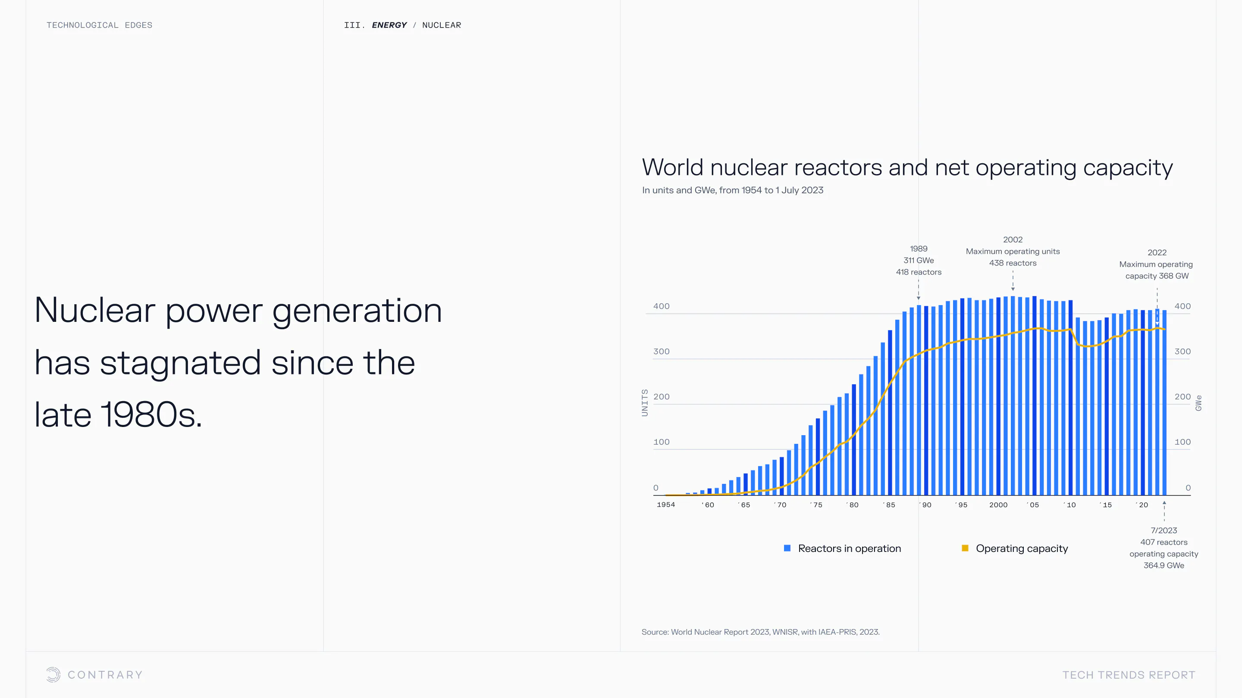This screenshot has height=698, width=1242.
Task: Click the TECH TRENDS REPORT footer text
Action: click(1129, 675)
